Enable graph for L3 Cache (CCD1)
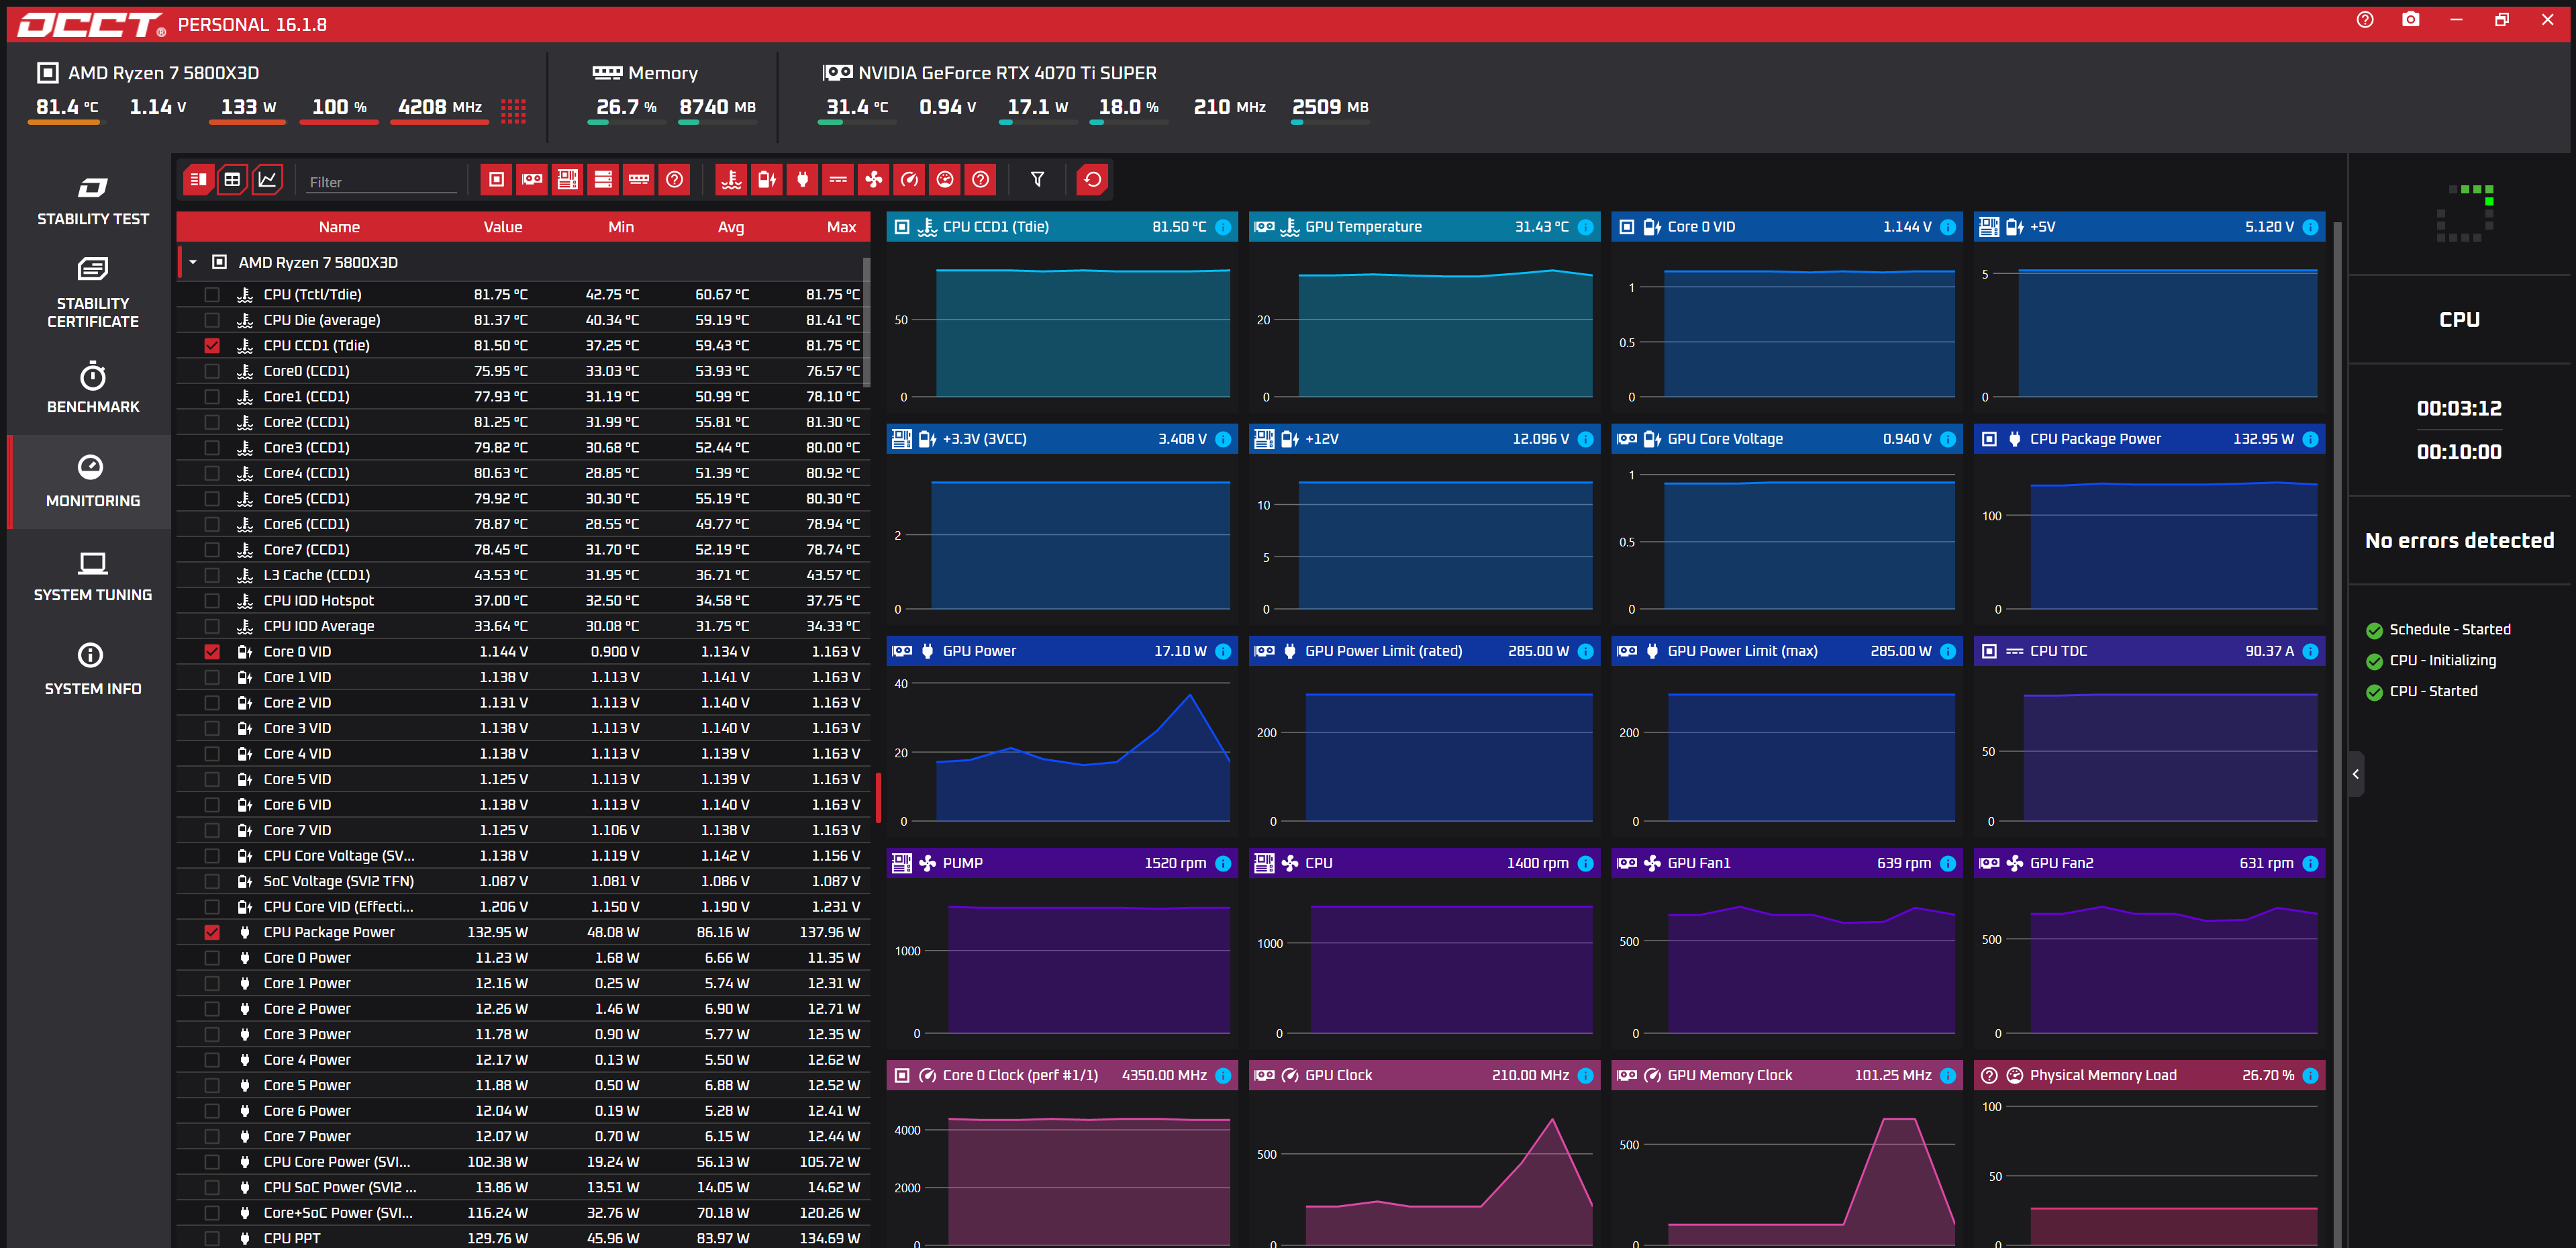Screen dimensions: 2576x1248 (212, 575)
